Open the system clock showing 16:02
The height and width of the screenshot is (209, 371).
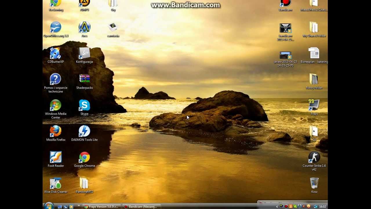point(323,207)
